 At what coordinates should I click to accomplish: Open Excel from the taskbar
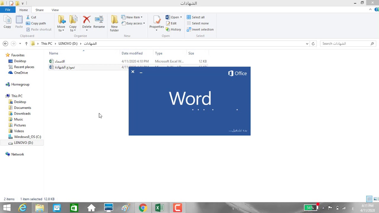click(160, 208)
